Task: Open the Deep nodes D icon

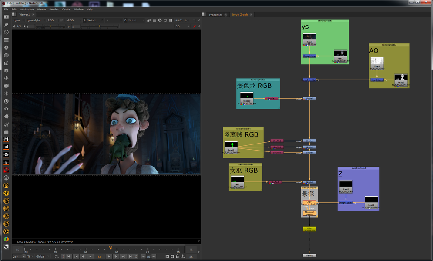Action: pos(6,101)
